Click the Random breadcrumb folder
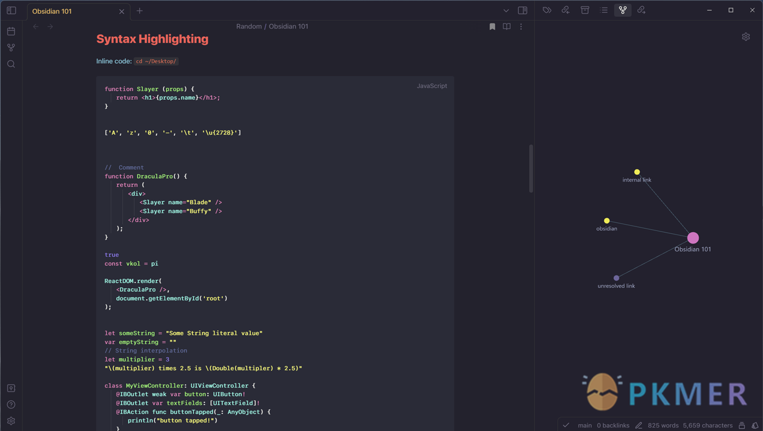 pos(249,26)
